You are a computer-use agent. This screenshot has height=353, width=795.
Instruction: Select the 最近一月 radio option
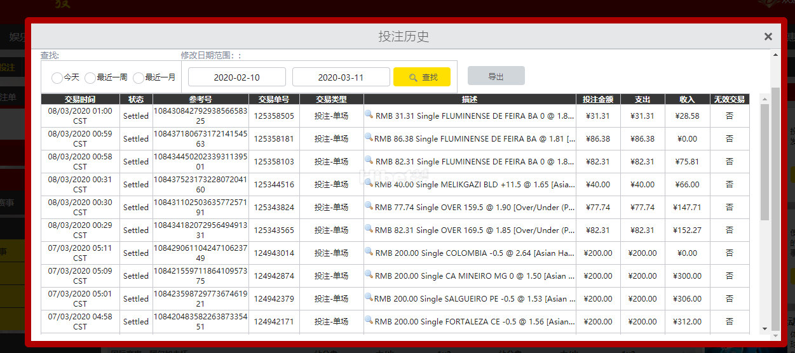pos(139,77)
